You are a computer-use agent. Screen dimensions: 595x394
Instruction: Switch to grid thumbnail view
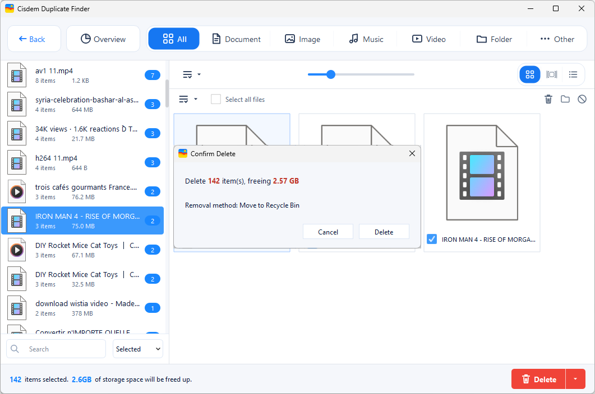click(530, 74)
